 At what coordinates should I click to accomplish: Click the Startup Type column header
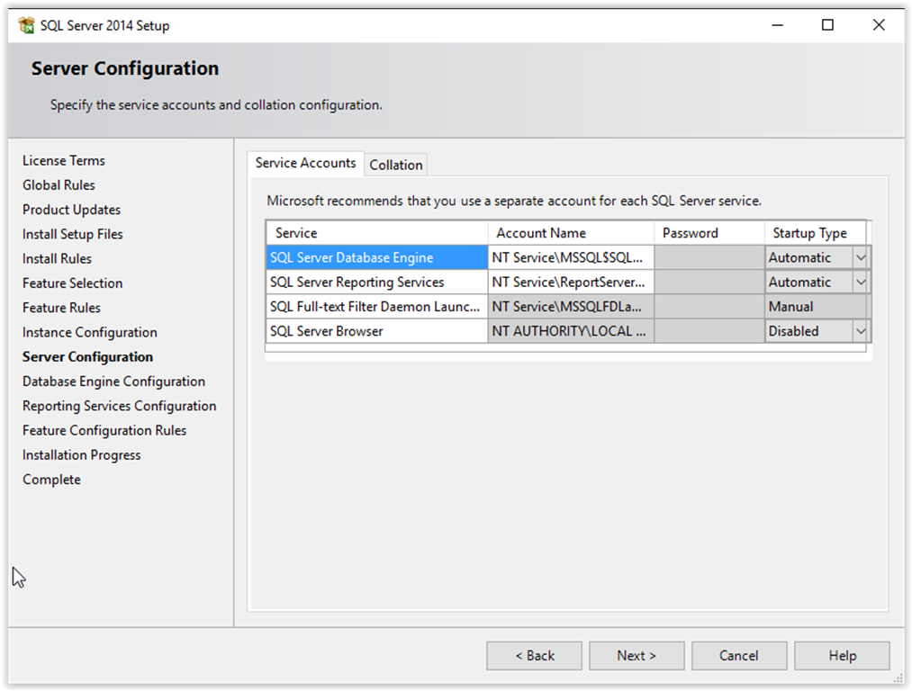point(816,233)
